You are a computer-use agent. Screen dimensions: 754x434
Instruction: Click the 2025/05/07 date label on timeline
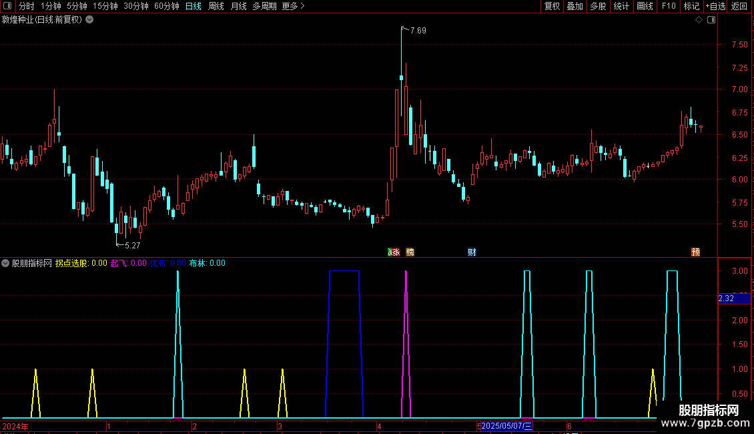point(506,426)
